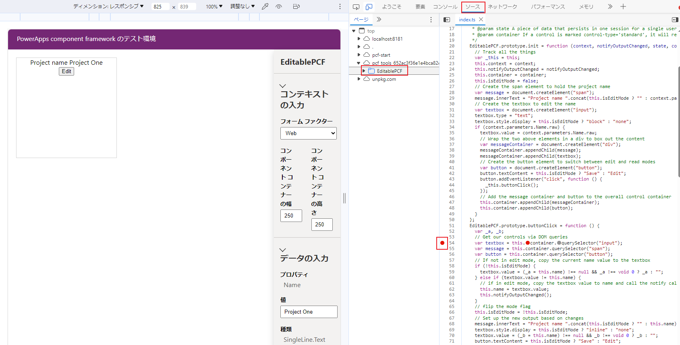Collapse the top tree node
680x345 pixels.
(x=354, y=31)
